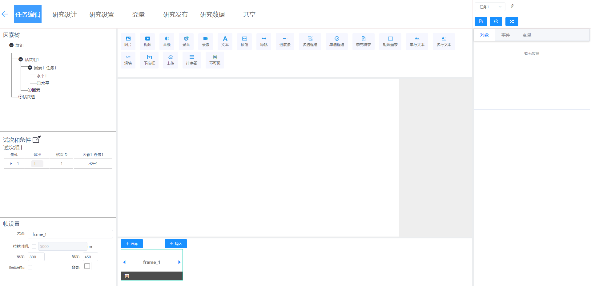Expand condition row 1 triangle
This screenshot has width=591, height=286.
tap(11, 164)
